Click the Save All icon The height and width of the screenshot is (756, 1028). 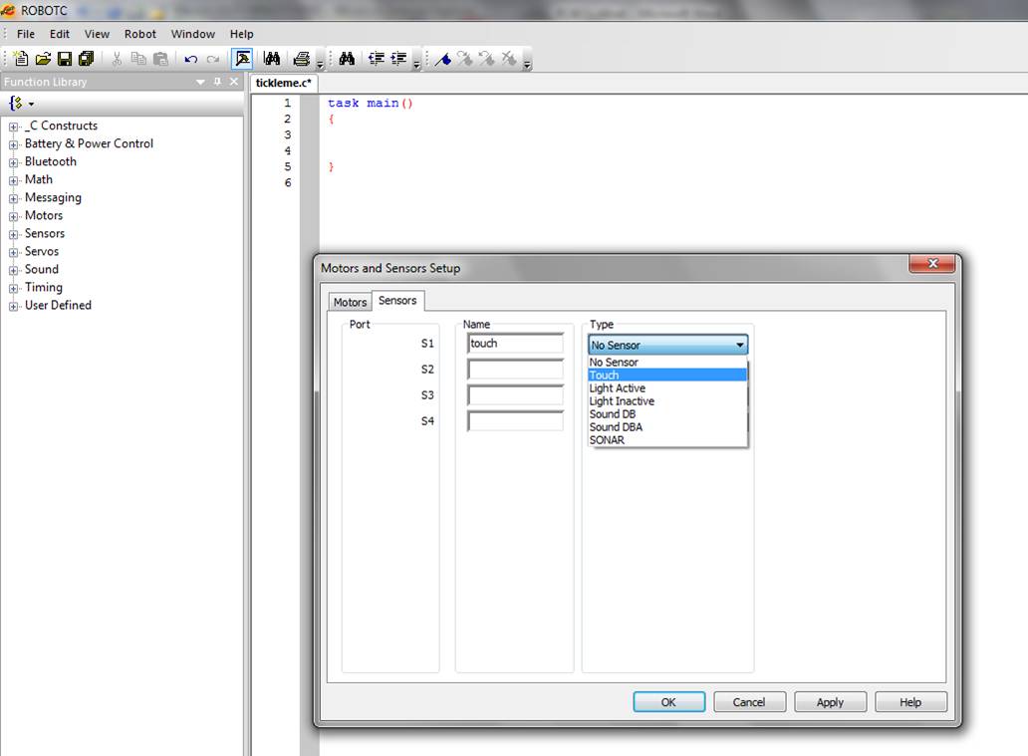click(x=86, y=59)
